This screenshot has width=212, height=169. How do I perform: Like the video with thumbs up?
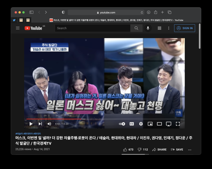pos(128,149)
